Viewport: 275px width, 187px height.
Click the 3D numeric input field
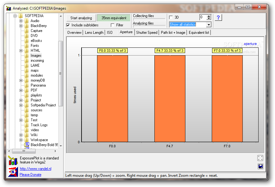[203, 17]
